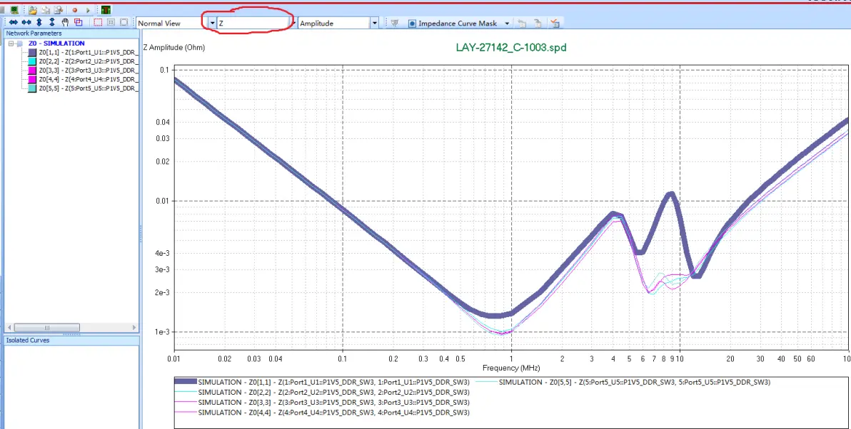Image resolution: width=851 pixels, height=429 pixels.
Task: Open file with the yellow folder icon
Action: (x=33, y=10)
